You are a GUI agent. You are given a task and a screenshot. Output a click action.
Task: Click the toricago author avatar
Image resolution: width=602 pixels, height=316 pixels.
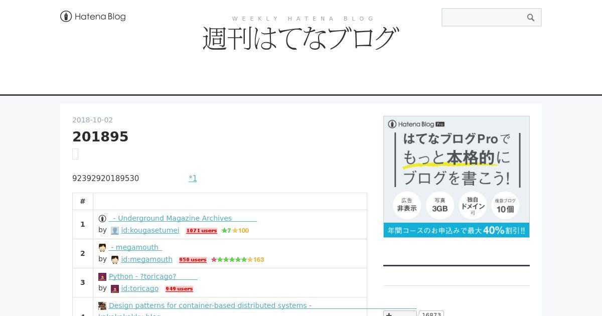pyautogui.click(x=115, y=289)
